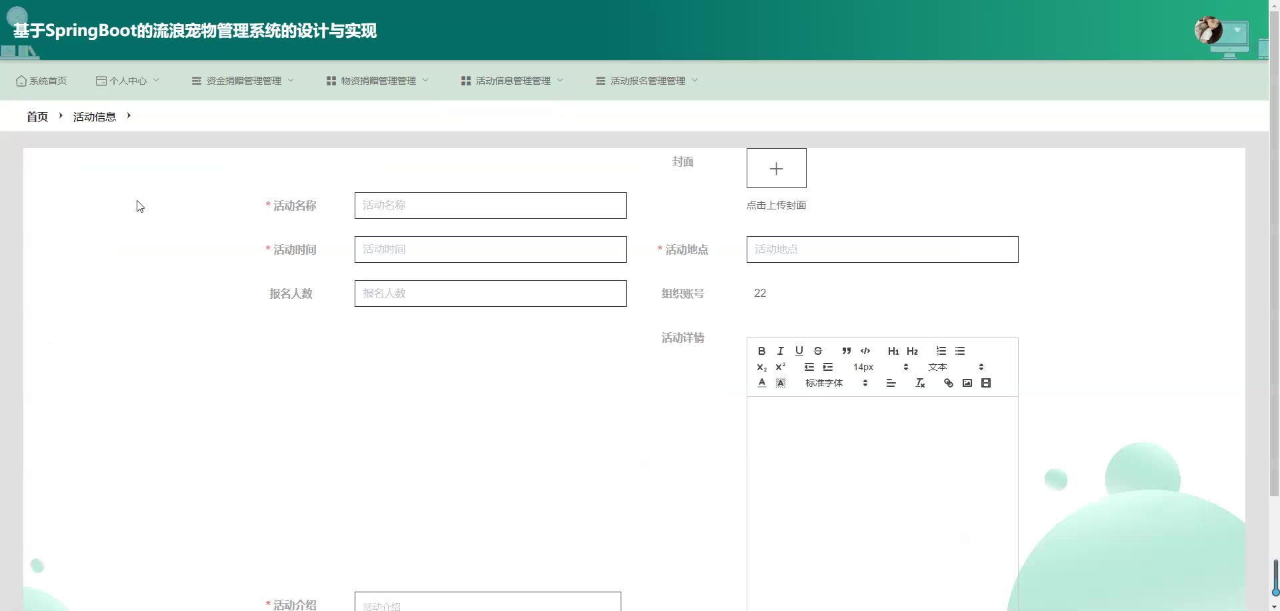Apply Heading 2 style

pyautogui.click(x=913, y=351)
